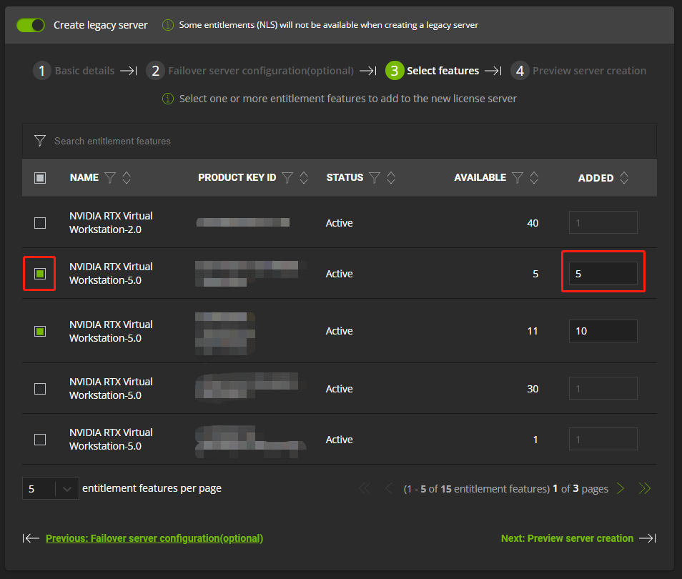Jump to the last page of entitlement features
Image resolution: width=682 pixels, height=579 pixels.
[x=645, y=488]
